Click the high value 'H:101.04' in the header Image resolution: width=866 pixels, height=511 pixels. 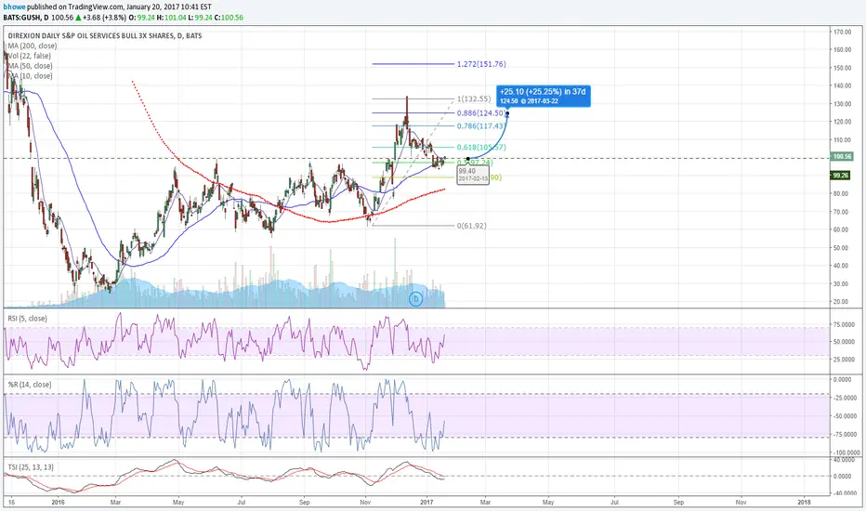(172, 18)
